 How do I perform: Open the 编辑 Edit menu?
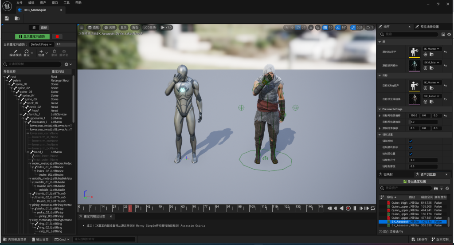click(x=31, y=3)
